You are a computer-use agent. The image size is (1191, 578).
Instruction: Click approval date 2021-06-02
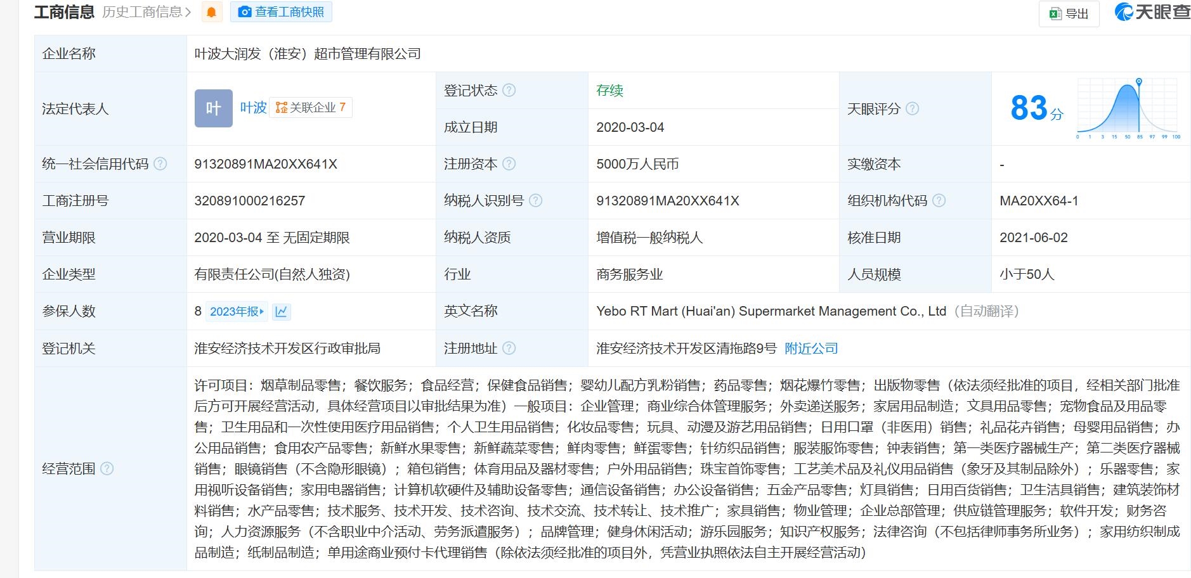[x=1034, y=238]
